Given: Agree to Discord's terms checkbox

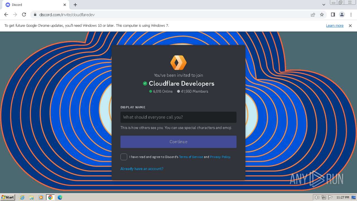Looking at the screenshot, I should tap(124, 157).
